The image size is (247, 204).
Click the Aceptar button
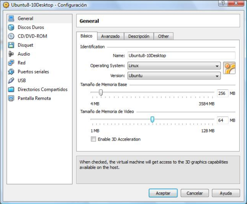point(163,193)
